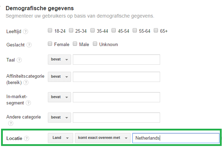Click the Taal help question mark
Image resolution: width=222 pixels, height=147 pixels.
19,60
